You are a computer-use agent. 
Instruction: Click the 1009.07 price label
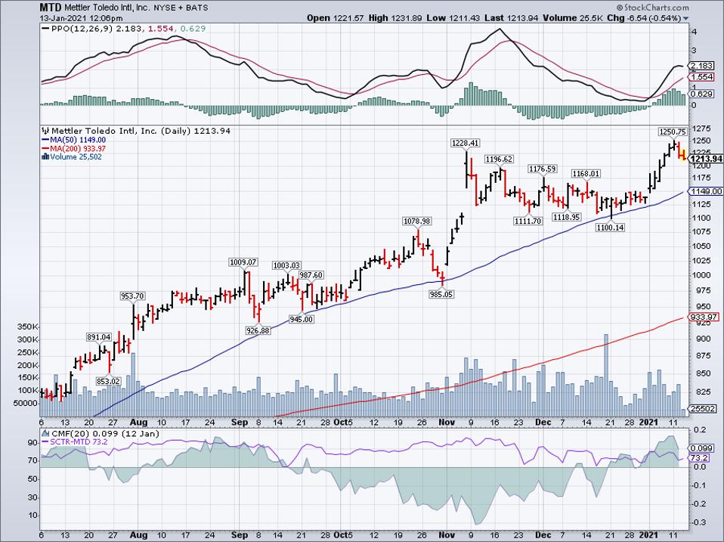(x=243, y=262)
